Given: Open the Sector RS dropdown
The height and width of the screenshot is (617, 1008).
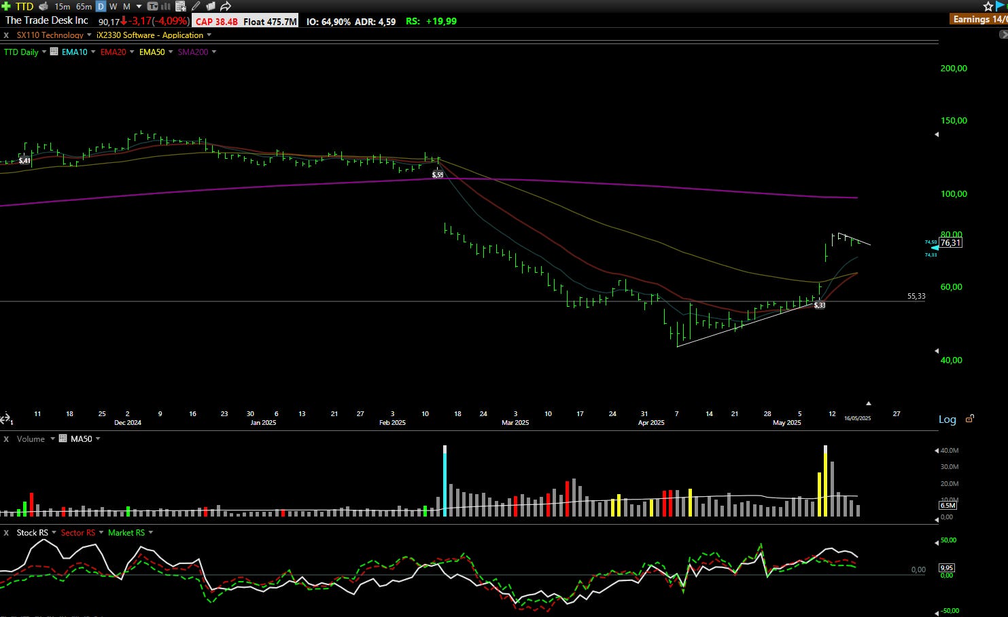Looking at the screenshot, I should 101,533.
